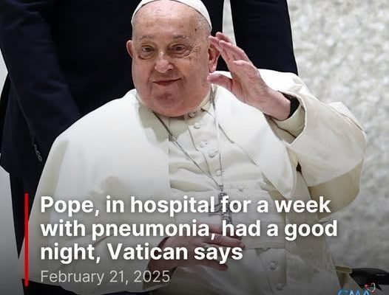Click the black wheelchair armrest at bottom
This screenshot has width=389, height=295.
[x=369, y=276]
